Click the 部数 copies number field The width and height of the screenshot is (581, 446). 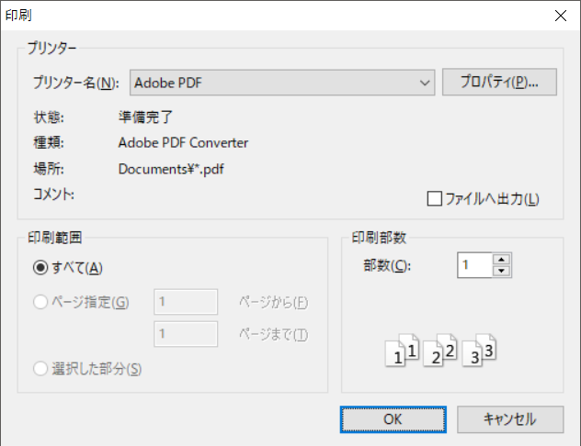[475, 265]
